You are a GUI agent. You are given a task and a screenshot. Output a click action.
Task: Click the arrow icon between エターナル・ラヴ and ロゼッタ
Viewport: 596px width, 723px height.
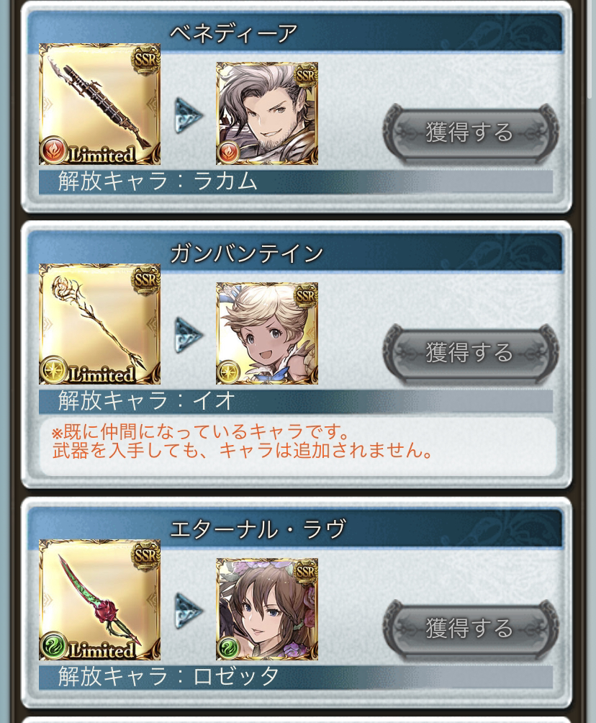[x=189, y=611]
